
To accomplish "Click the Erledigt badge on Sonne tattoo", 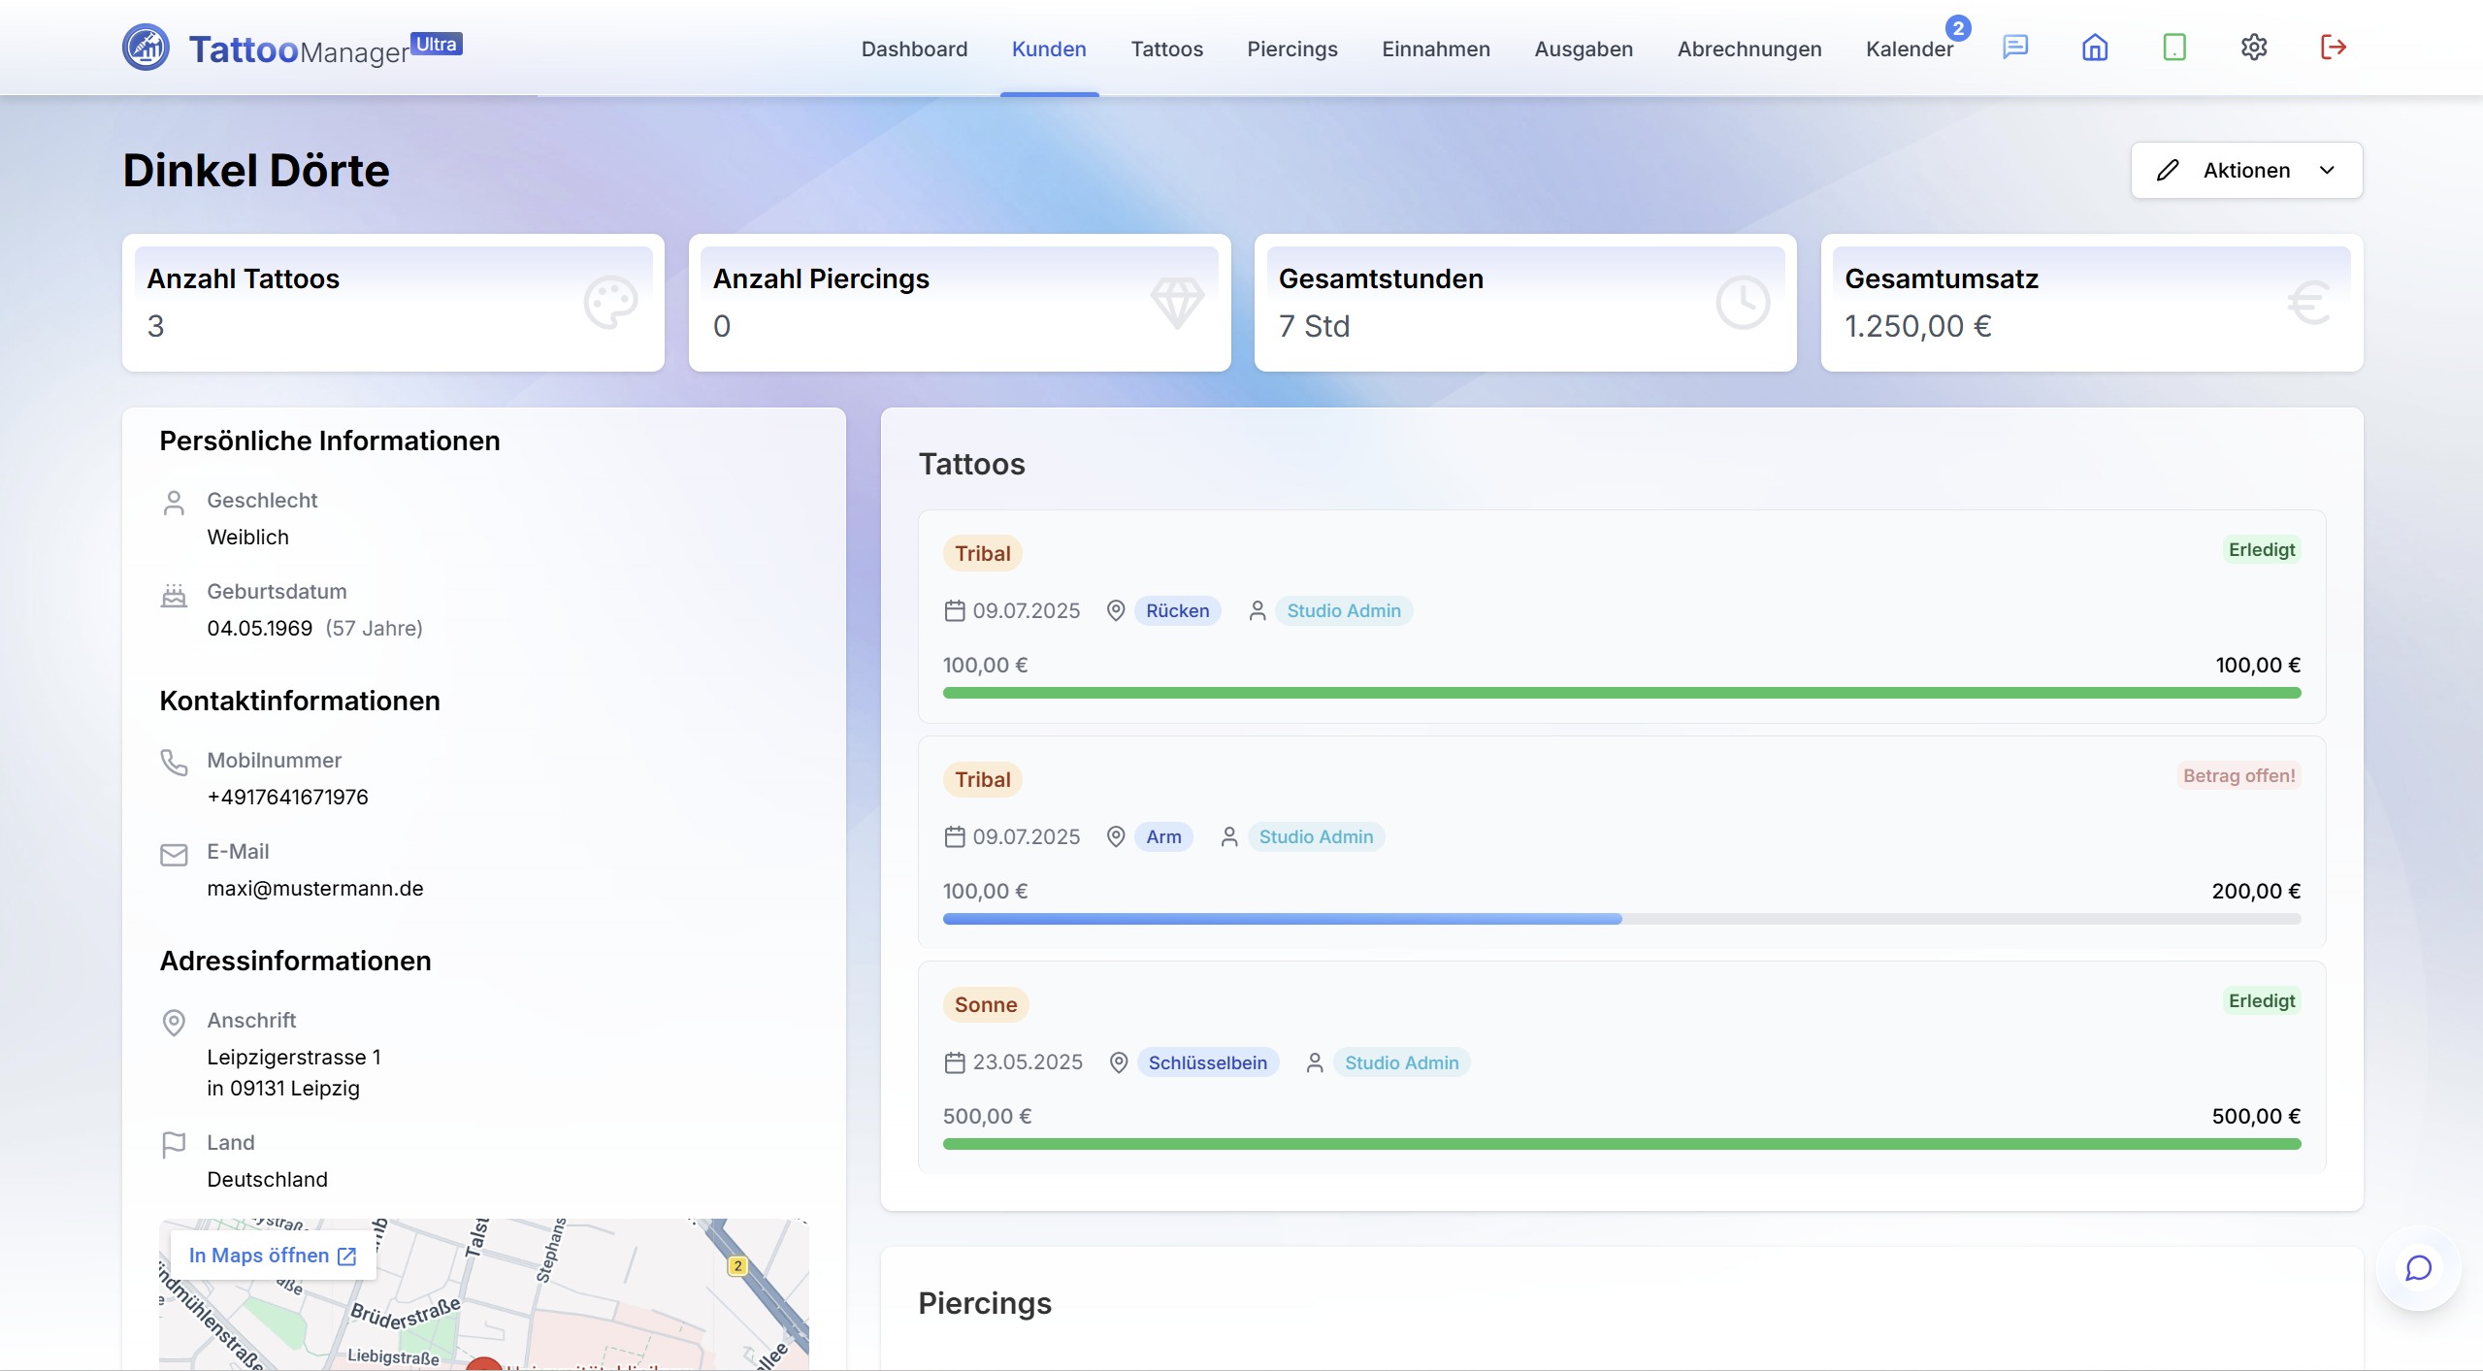I will [x=2262, y=1000].
